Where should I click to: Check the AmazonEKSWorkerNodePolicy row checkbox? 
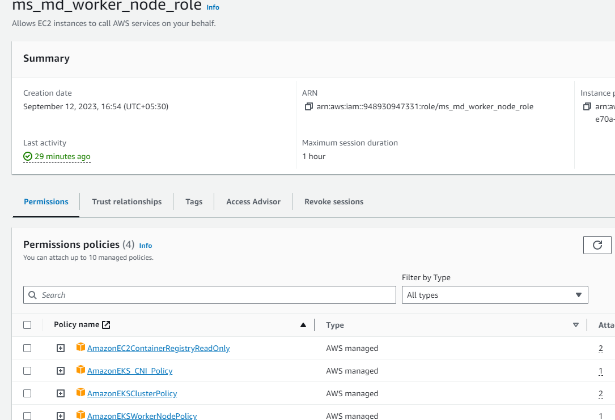click(27, 415)
